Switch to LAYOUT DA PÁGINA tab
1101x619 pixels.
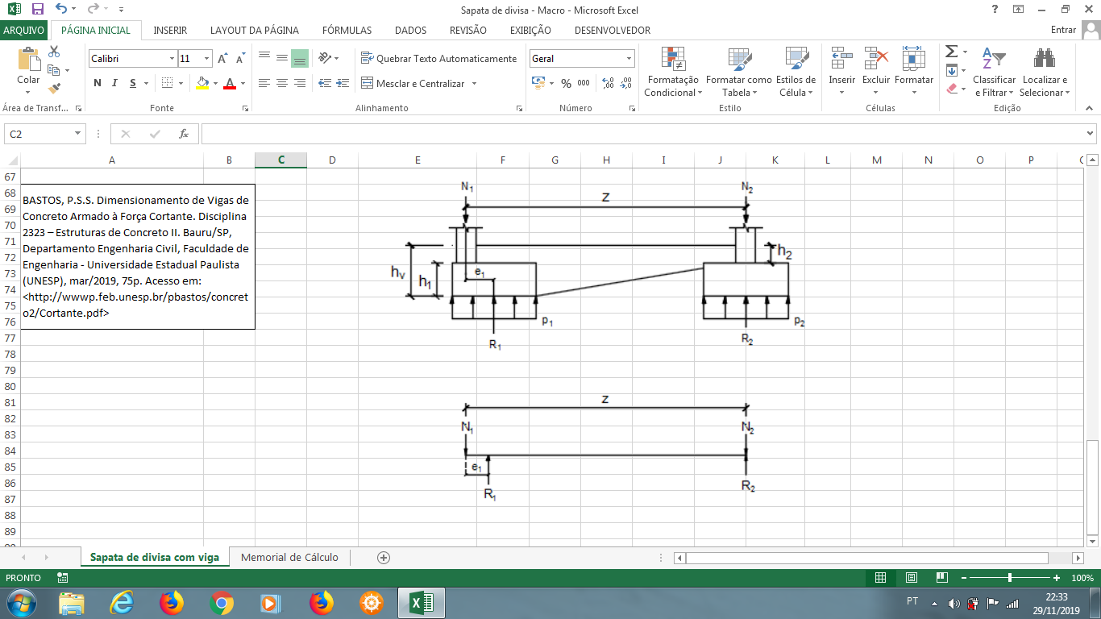[255, 30]
